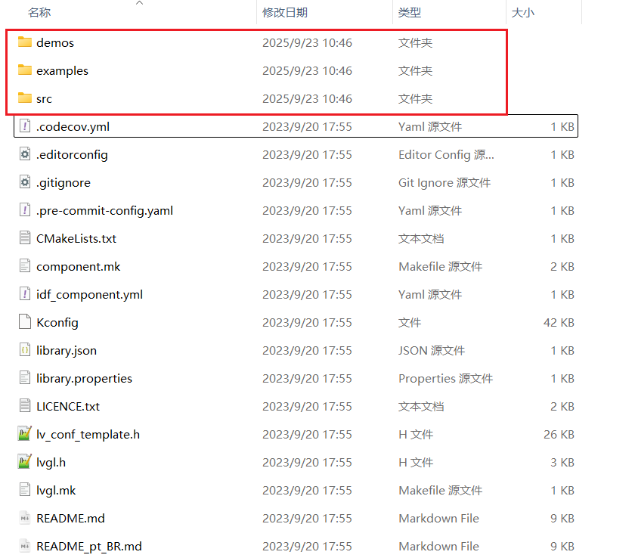Select the file name lvgl.mk

(x=56, y=491)
